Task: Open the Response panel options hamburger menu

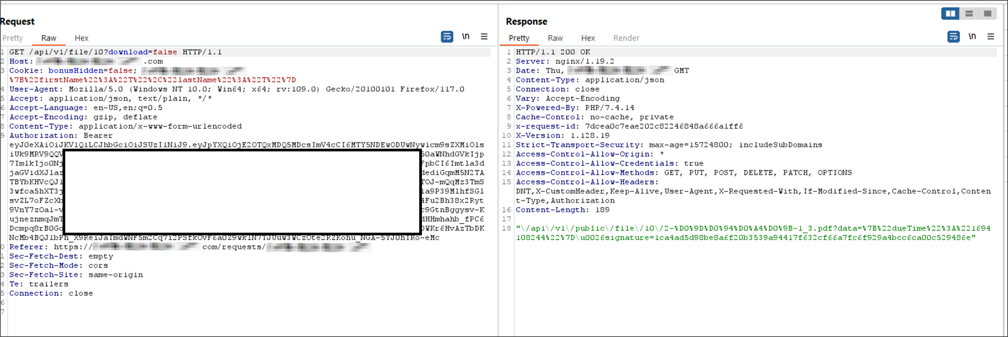Action: pos(990,36)
